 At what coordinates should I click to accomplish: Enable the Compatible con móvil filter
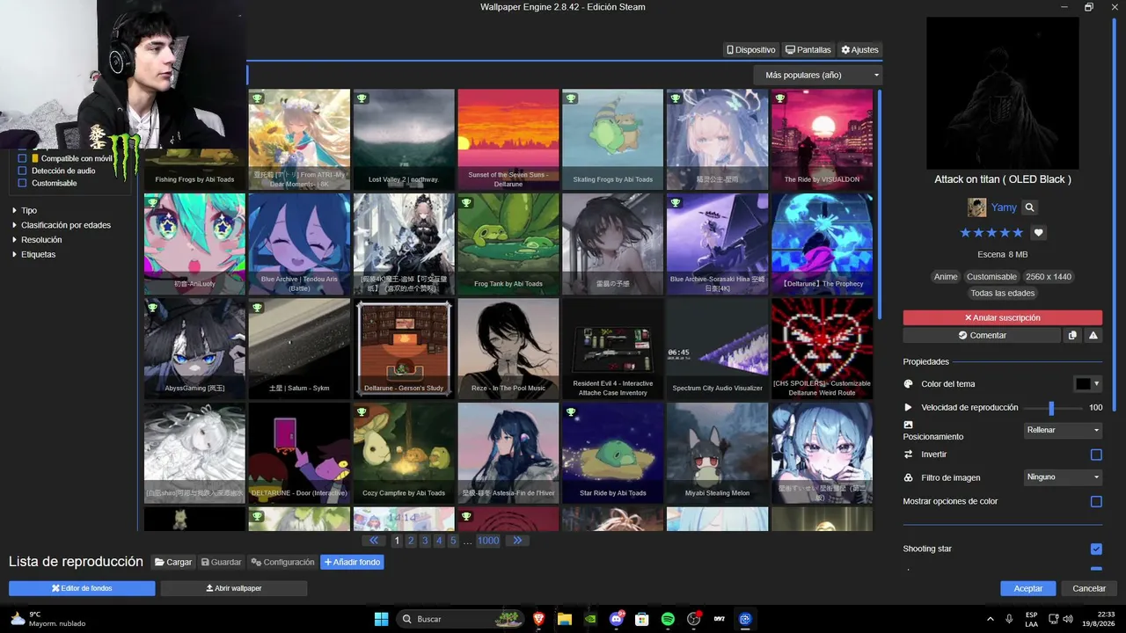(23, 158)
